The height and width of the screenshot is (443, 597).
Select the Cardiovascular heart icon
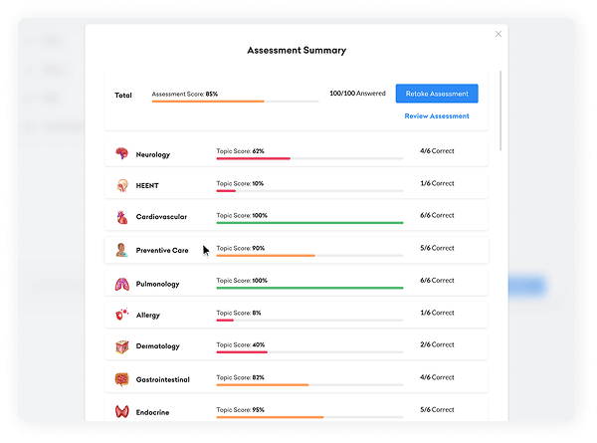[121, 216]
